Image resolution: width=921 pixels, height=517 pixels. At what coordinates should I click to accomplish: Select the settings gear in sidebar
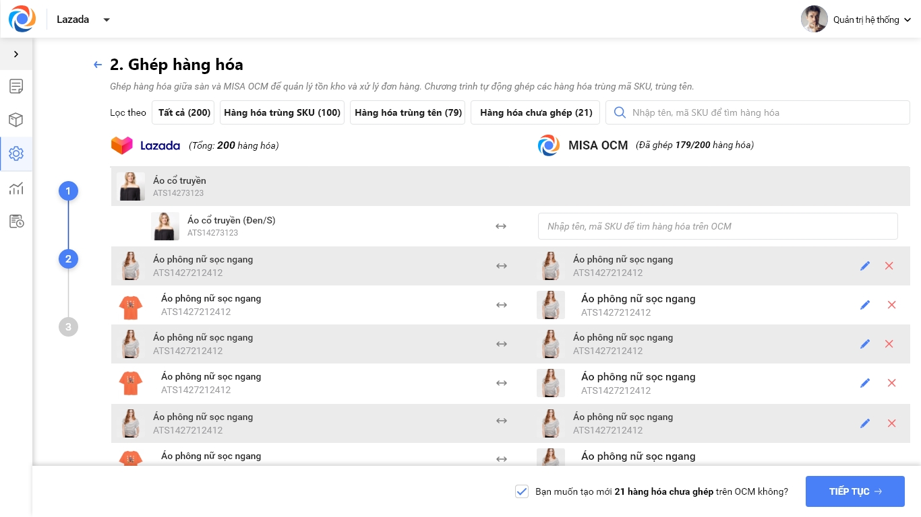coord(16,153)
